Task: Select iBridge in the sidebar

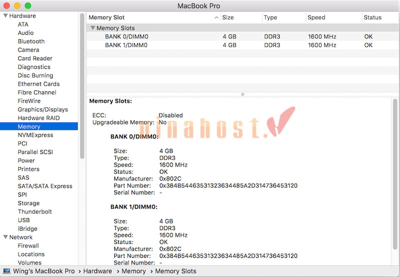Action: click(27, 229)
